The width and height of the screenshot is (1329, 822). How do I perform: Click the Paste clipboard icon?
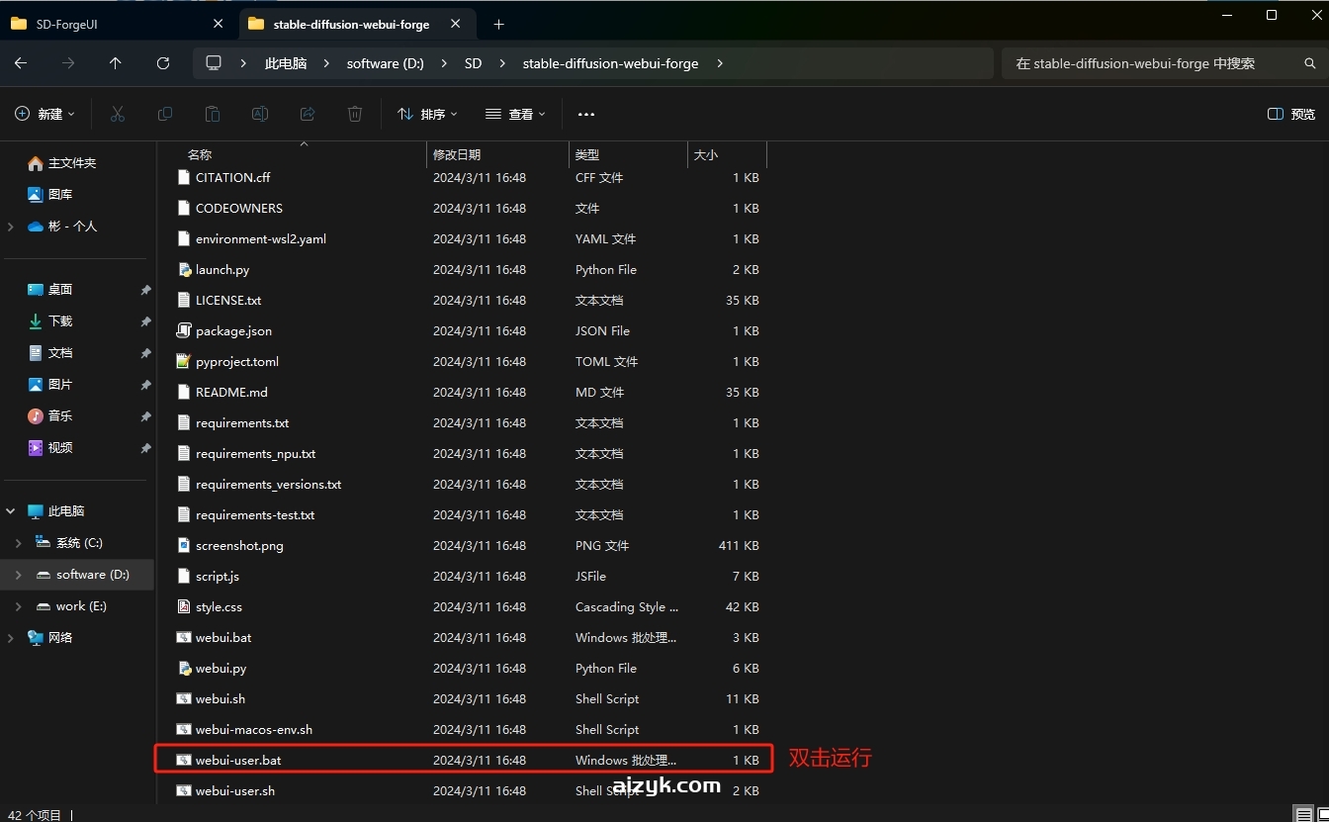point(213,115)
